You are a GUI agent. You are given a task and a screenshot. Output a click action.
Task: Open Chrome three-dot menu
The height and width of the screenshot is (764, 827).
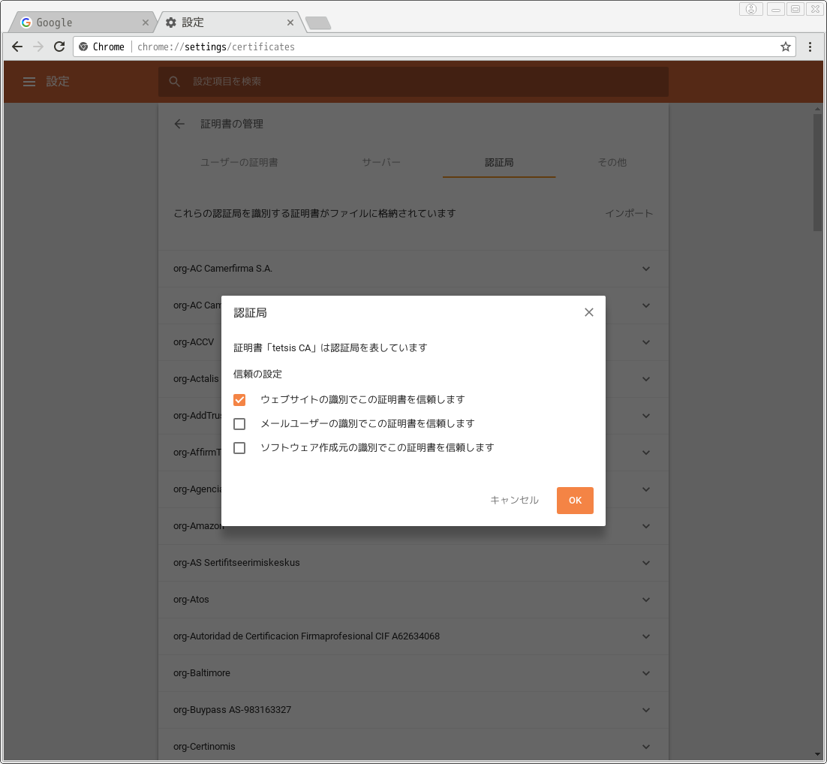(810, 47)
